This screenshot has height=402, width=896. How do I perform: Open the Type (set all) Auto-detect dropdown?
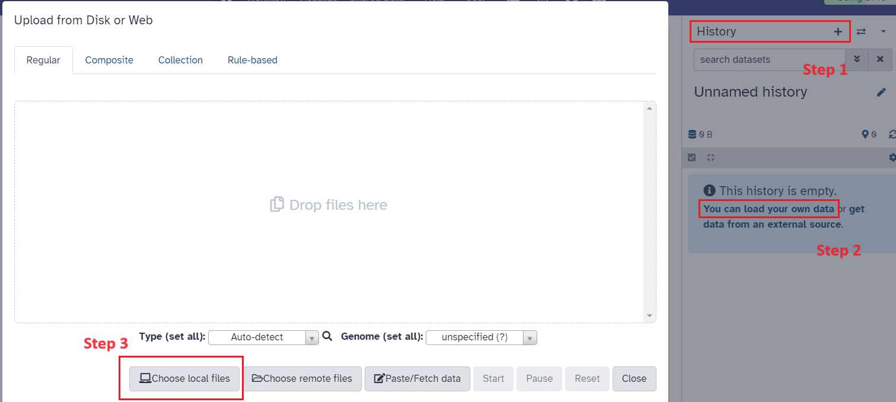[263, 337]
